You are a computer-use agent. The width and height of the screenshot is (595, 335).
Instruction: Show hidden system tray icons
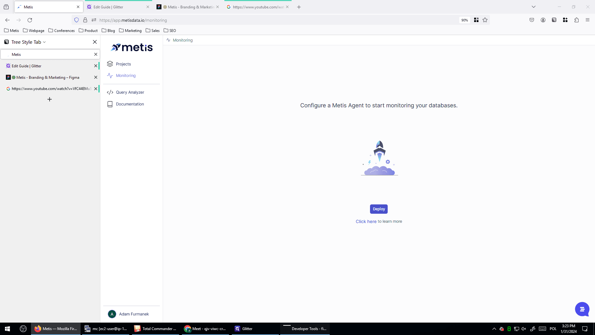pyautogui.click(x=494, y=329)
